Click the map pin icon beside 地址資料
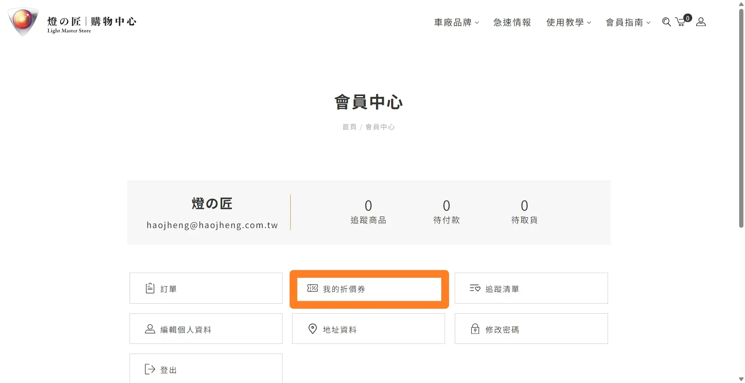This screenshot has width=745, height=383. [x=312, y=329]
